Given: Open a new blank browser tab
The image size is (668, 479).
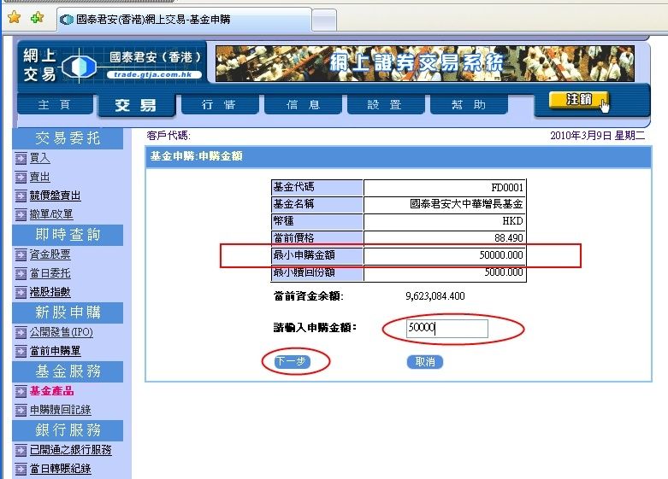Looking at the screenshot, I should point(324,20).
